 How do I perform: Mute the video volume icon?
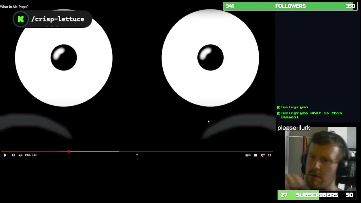20,155
